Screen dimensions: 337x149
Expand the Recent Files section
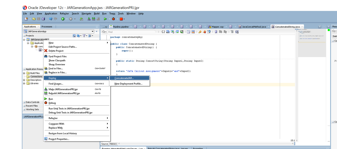click(24, 106)
